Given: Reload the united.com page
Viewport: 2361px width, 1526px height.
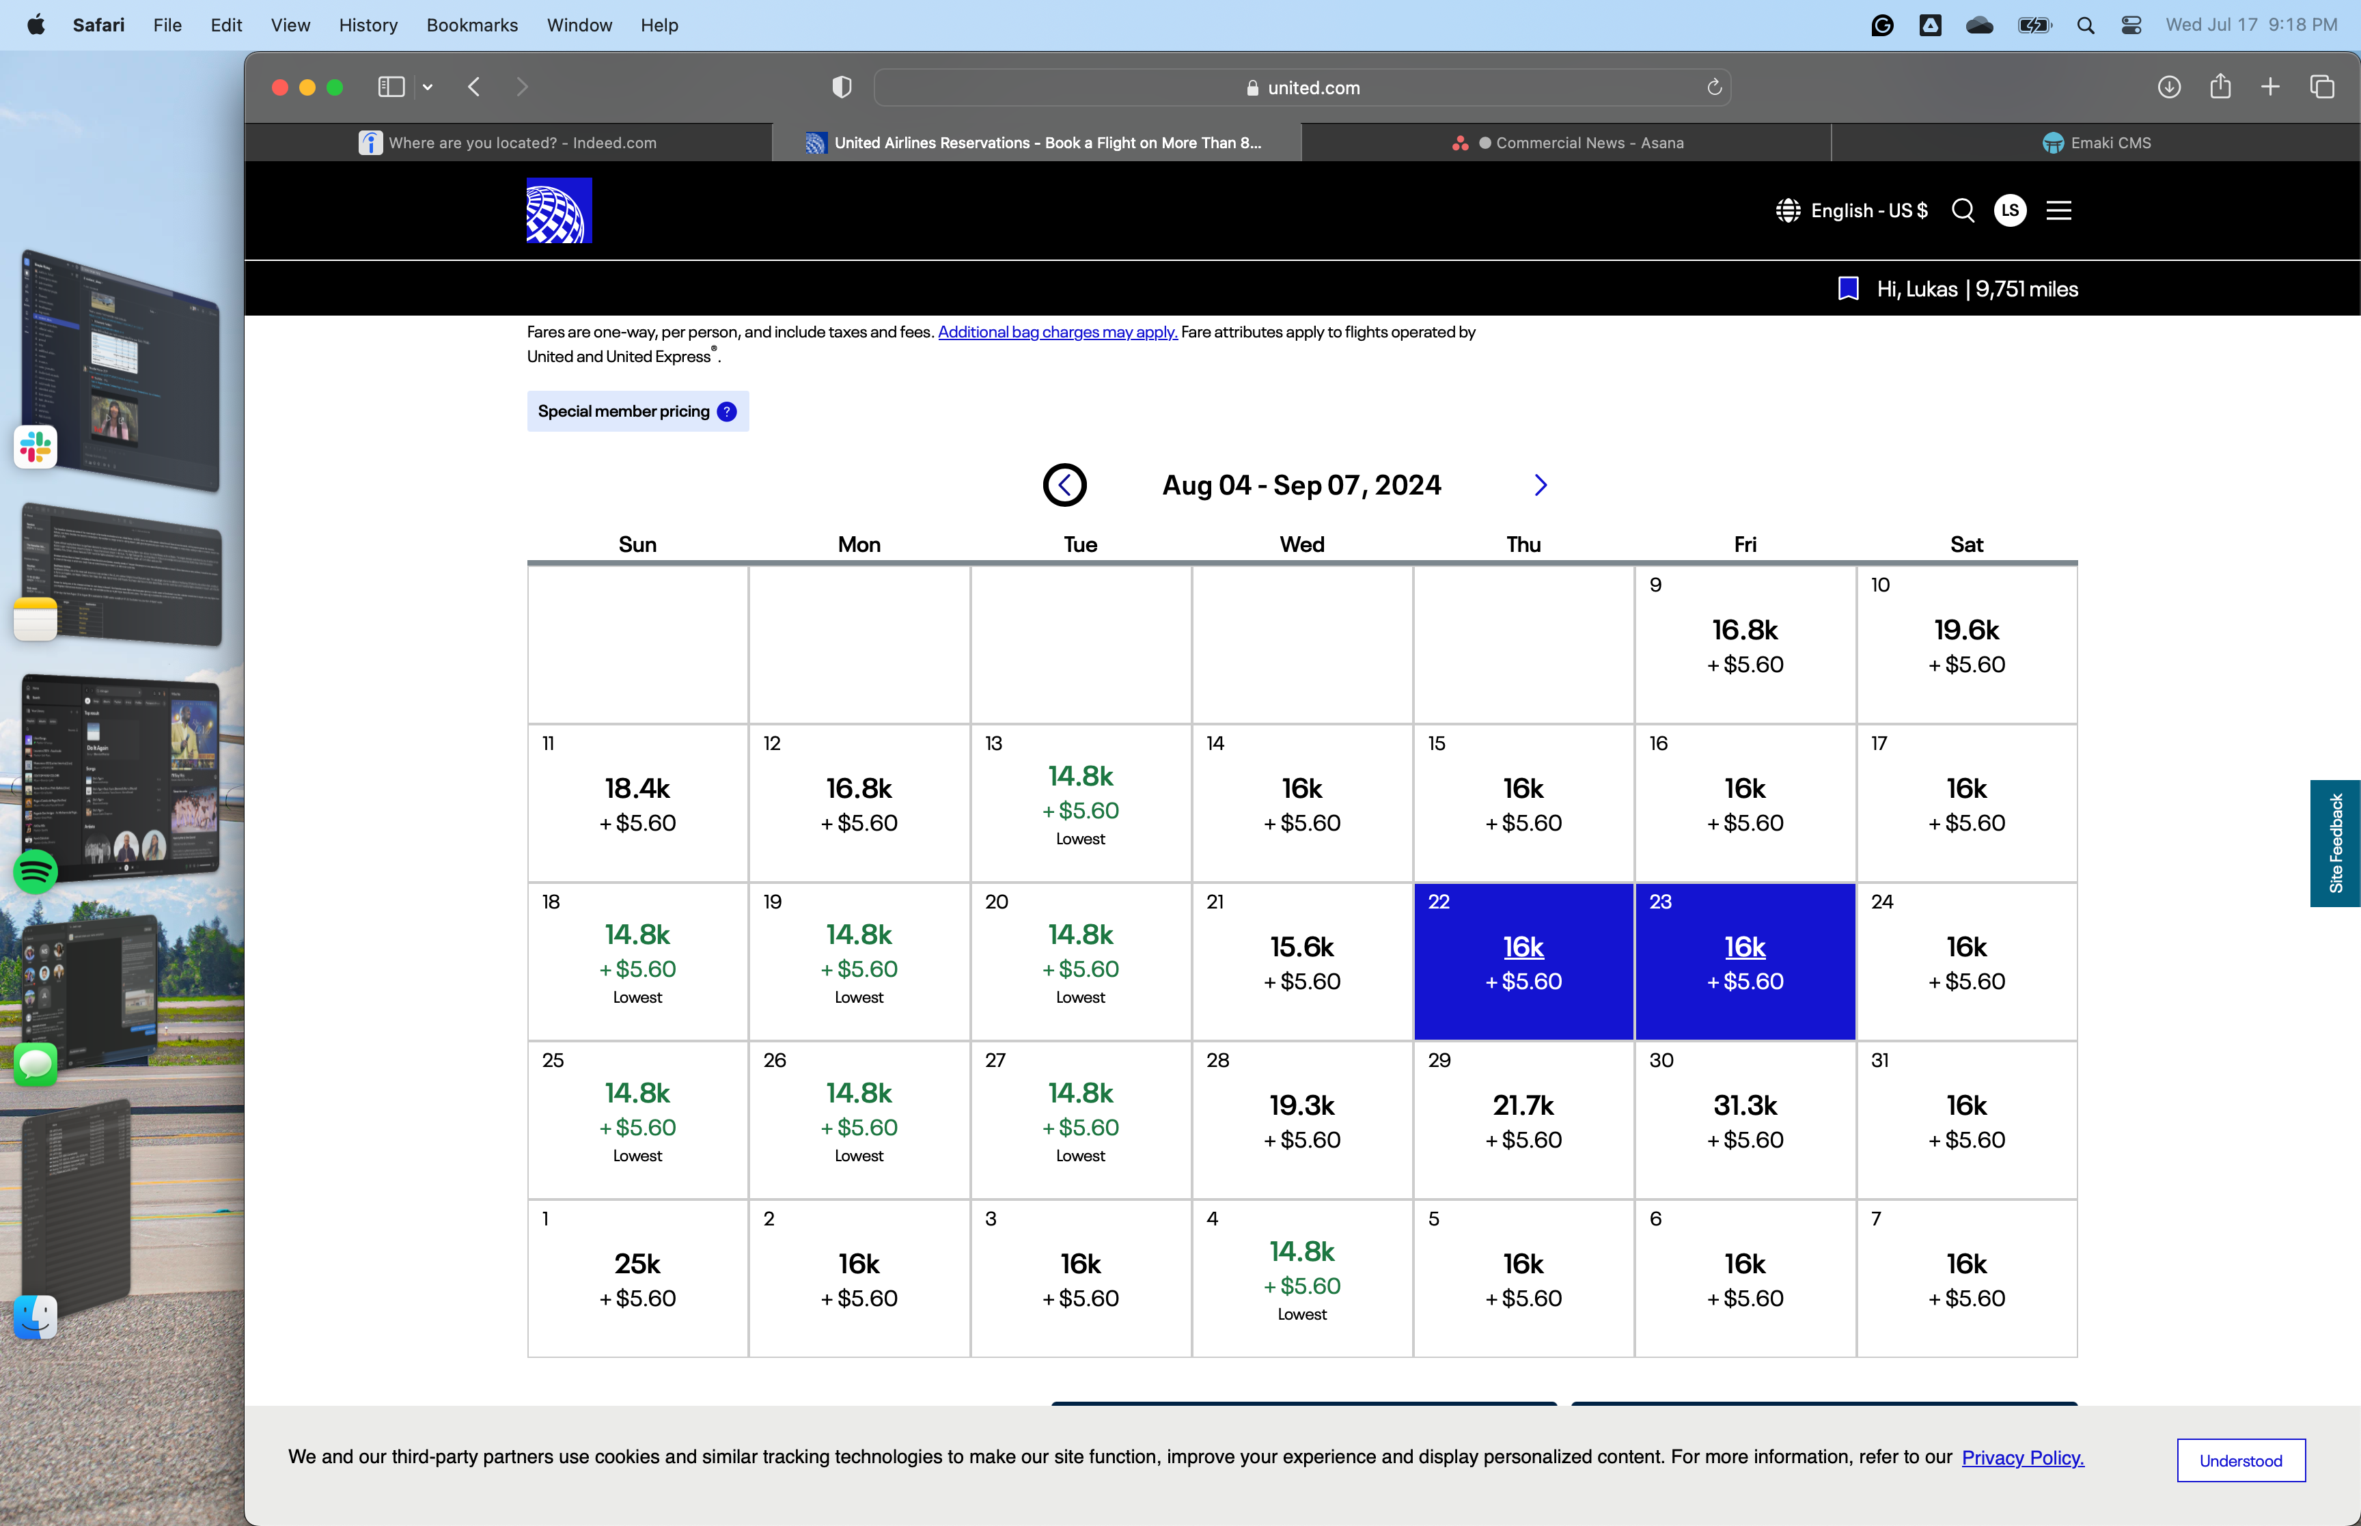Looking at the screenshot, I should coord(1714,87).
